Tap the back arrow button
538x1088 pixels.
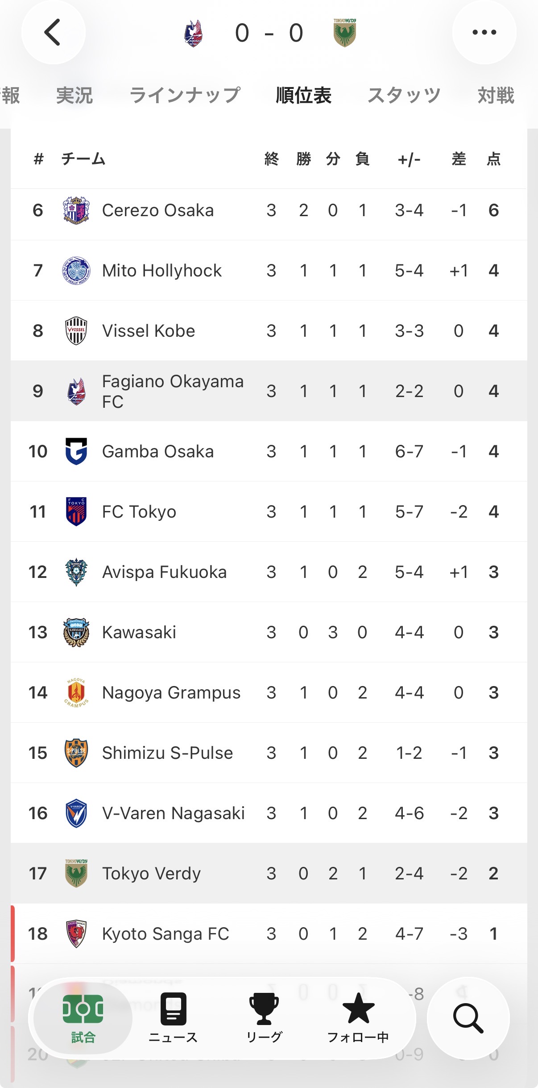[53, 32]
